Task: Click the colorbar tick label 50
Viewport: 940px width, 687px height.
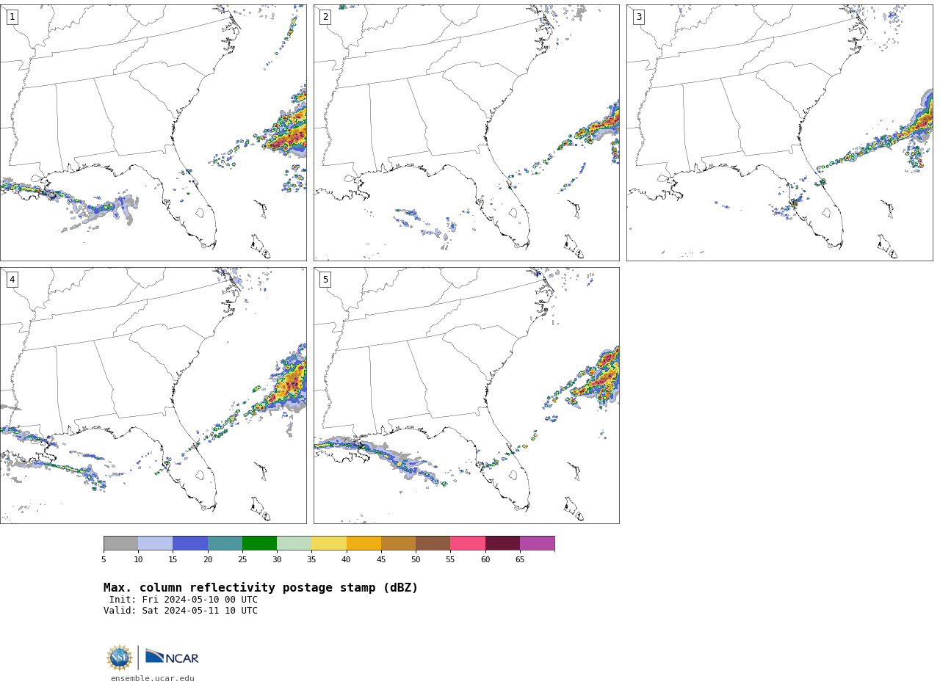Action: click(416, 560)
